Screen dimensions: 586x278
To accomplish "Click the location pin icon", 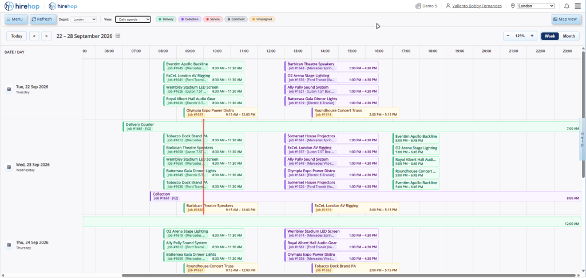I will tap(513, 6).
